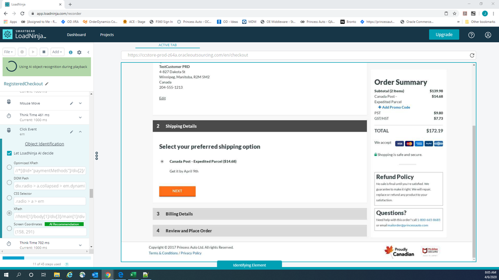
Task: Choose the Optimized XPath radio option
Action: click(x=9, y=167)
